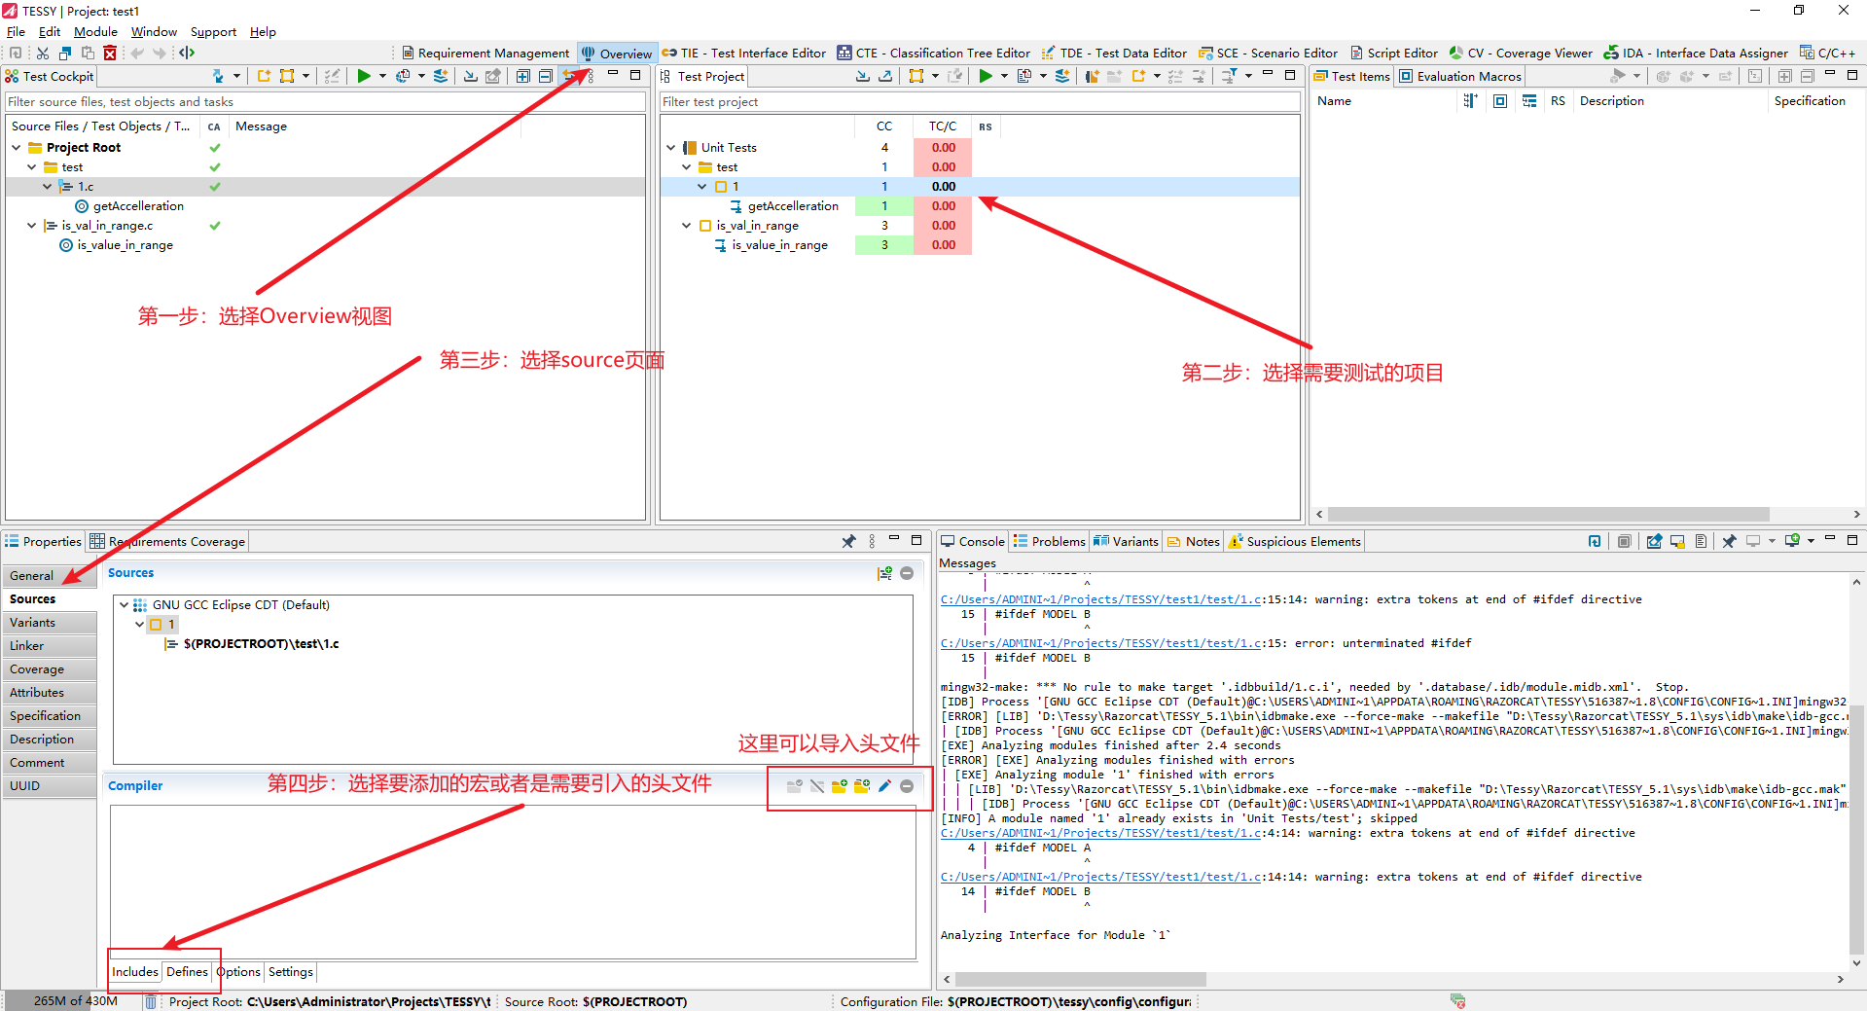This screenshot has height=1011, width=1867.
Task: Open the CV - Coverage Viewer perspective
Action: coord(1521,54)
